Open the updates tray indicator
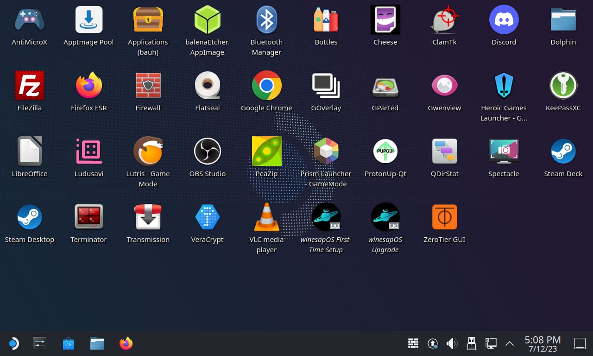593x356 pixels. coord(433,343)
